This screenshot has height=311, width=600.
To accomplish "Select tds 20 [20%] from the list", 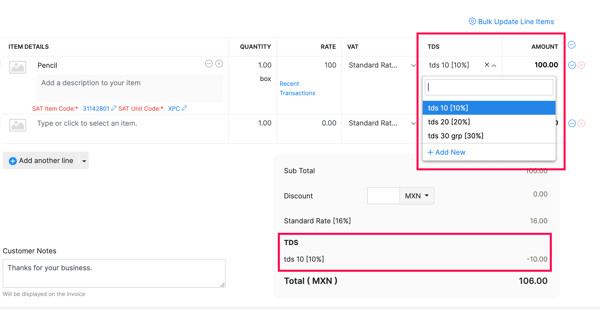I will coord(449,122).
